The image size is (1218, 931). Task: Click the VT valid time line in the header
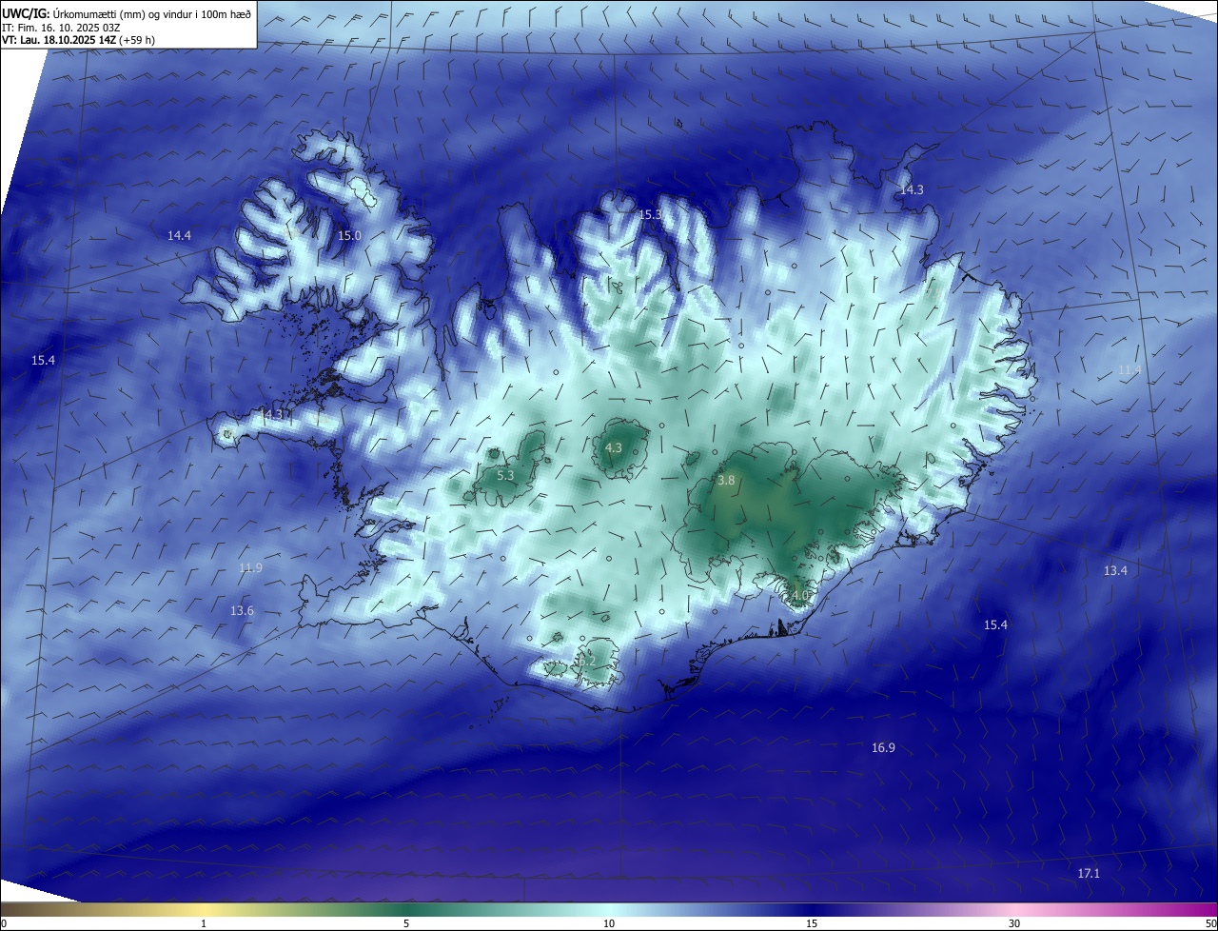click(x=78, y=40)
